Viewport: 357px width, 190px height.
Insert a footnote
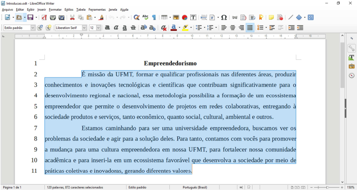244,17
